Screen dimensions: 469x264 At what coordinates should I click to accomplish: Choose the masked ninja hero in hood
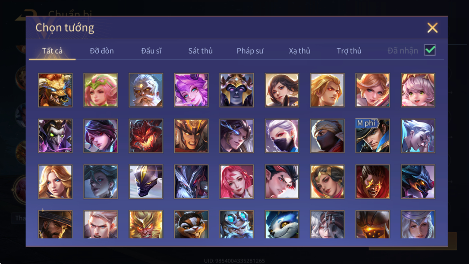coord(327,136)
